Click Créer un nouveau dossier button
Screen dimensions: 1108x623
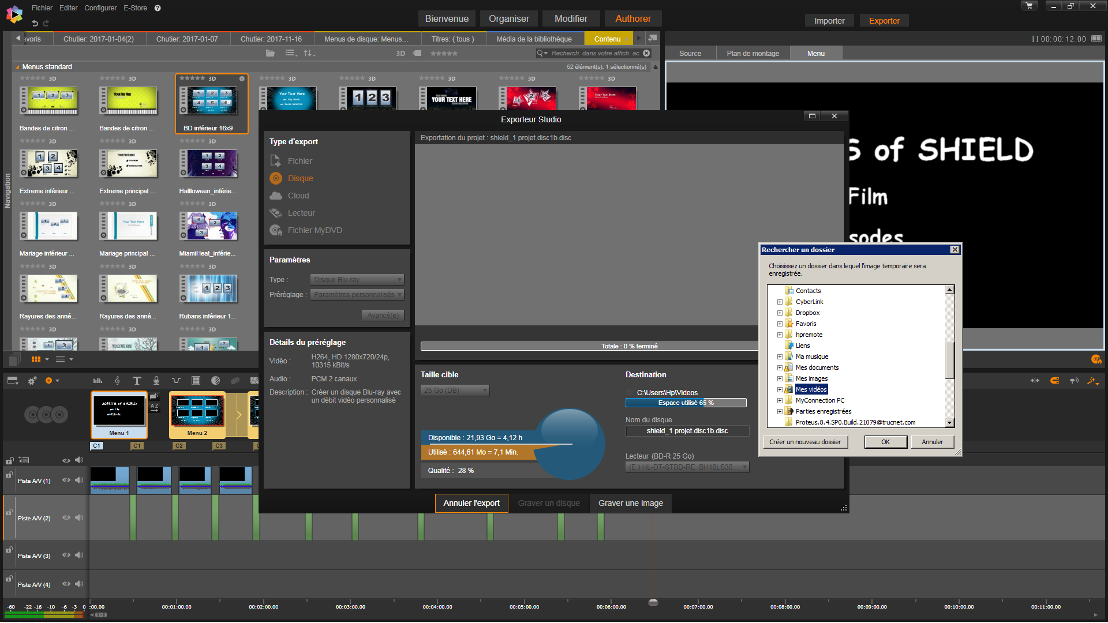(805, 442)
